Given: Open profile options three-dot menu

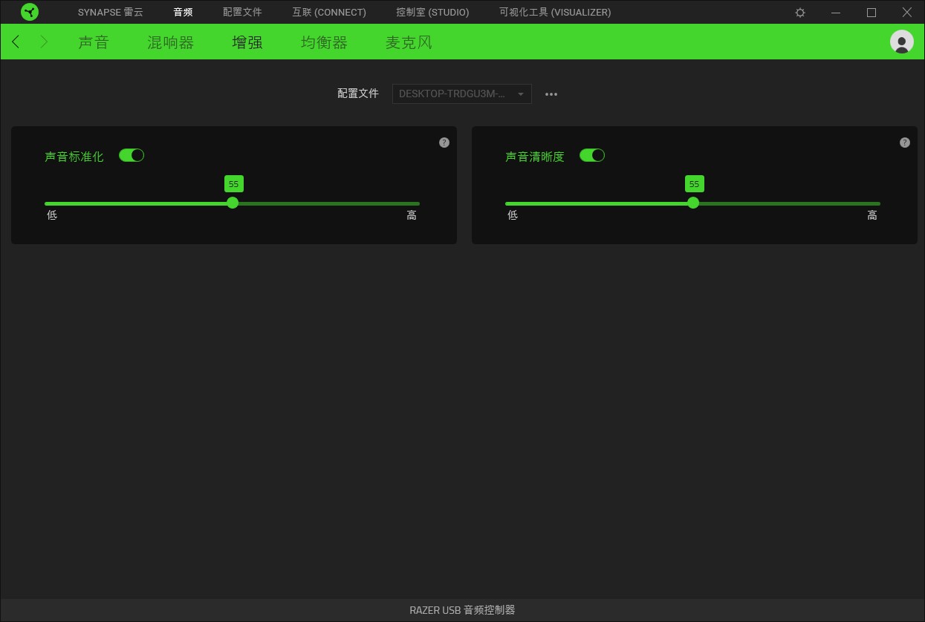Looking at the screenshot, I should (x=551, y=94).
